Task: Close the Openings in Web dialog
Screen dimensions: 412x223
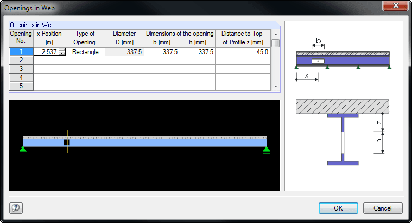Action: point(395,5)
